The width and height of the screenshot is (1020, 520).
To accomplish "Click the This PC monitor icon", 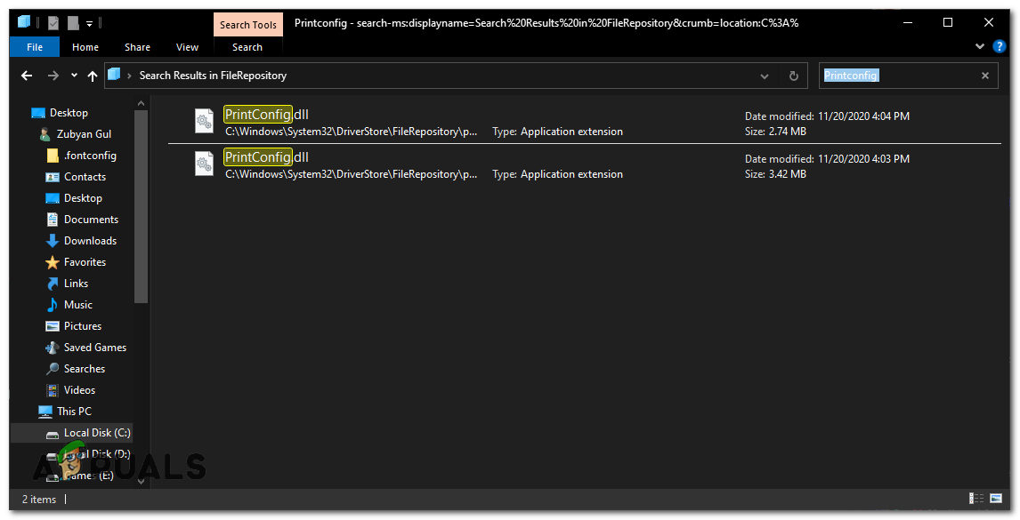I will coord(45,412).
